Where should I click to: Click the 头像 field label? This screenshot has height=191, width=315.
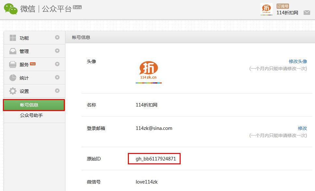tap(91, 61)
